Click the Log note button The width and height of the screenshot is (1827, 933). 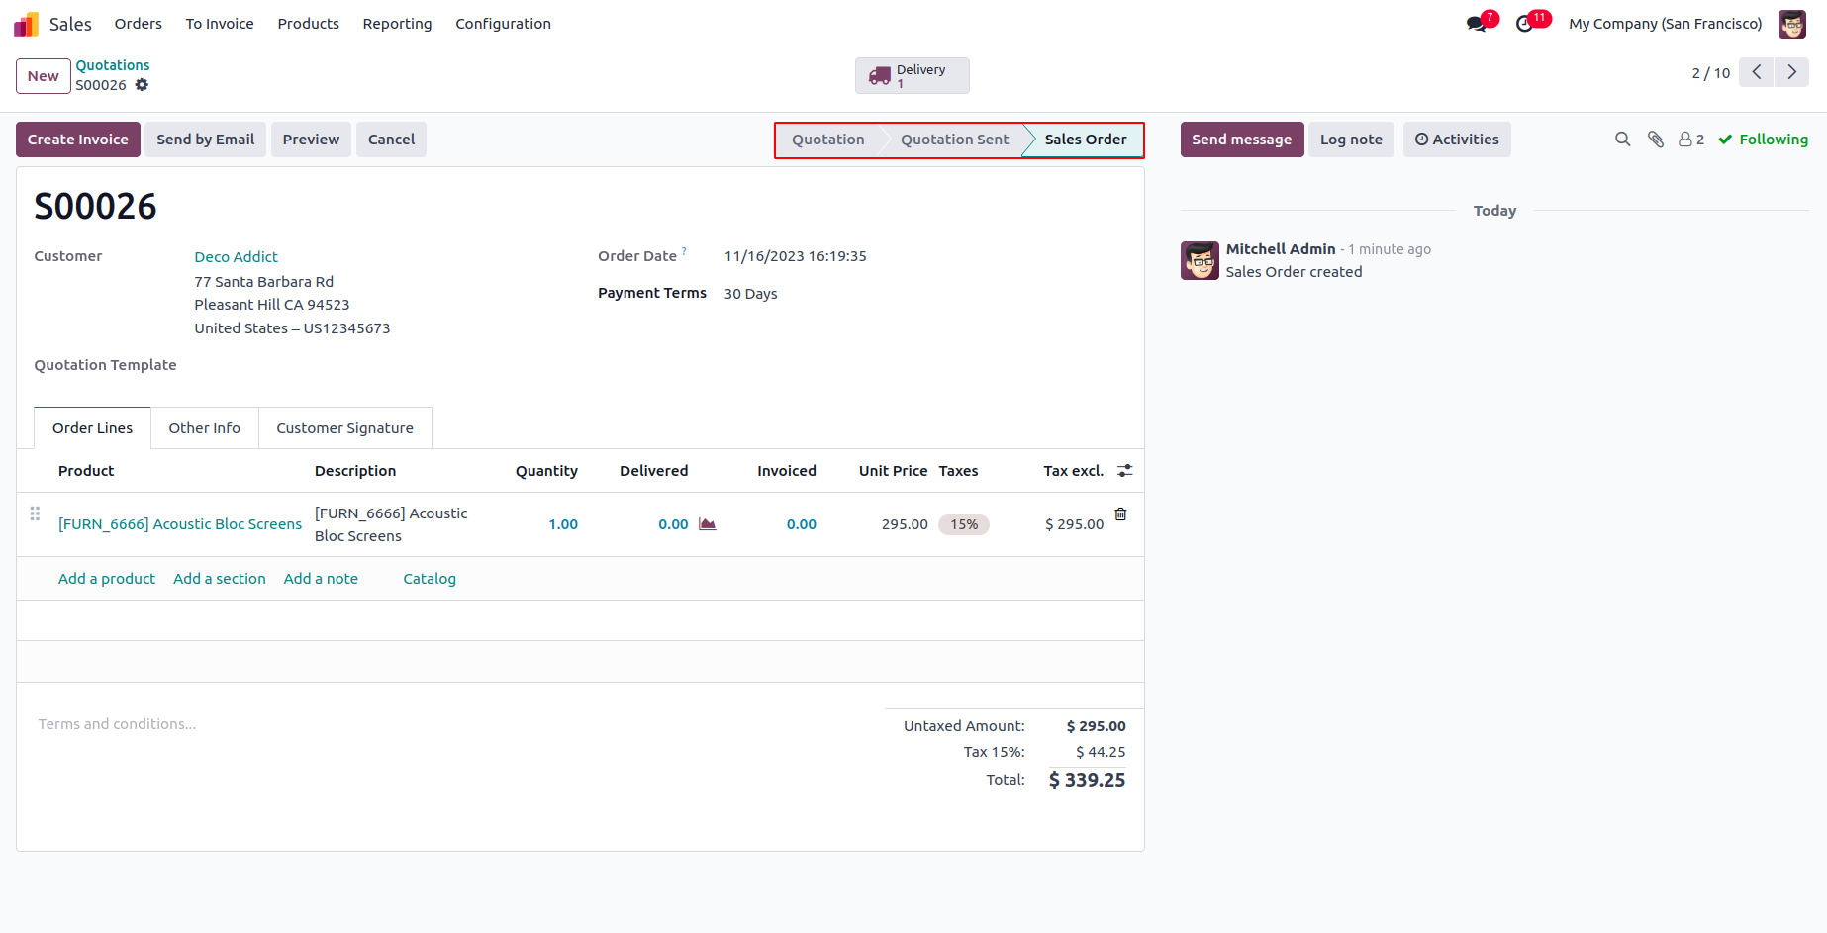(x=1351, y=140)
